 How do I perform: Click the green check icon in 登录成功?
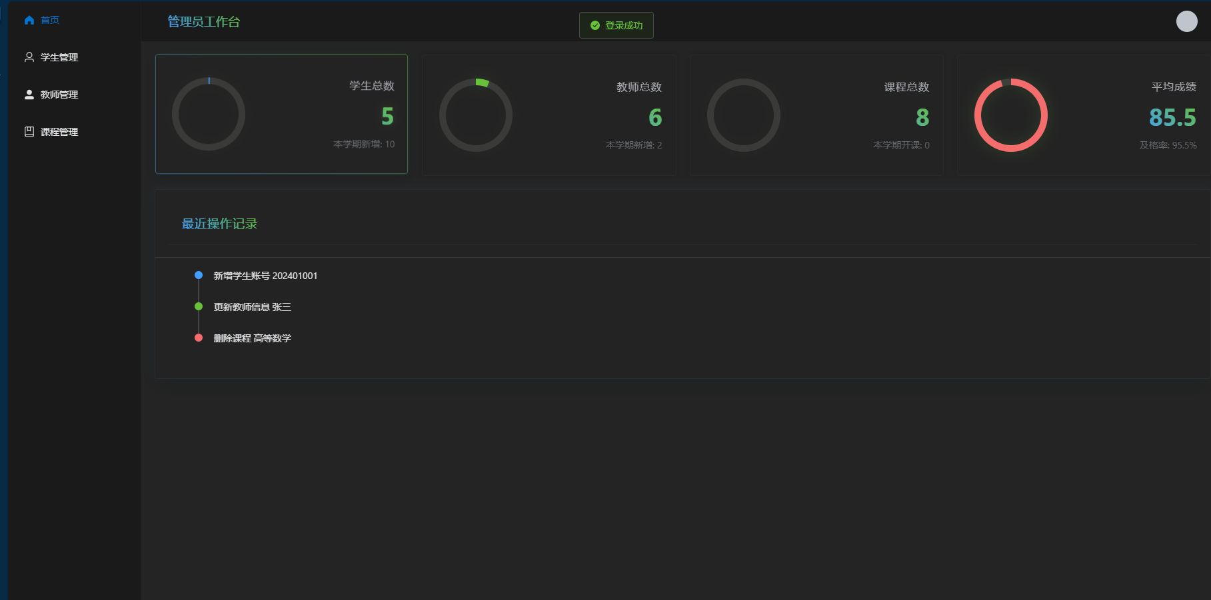595,25
